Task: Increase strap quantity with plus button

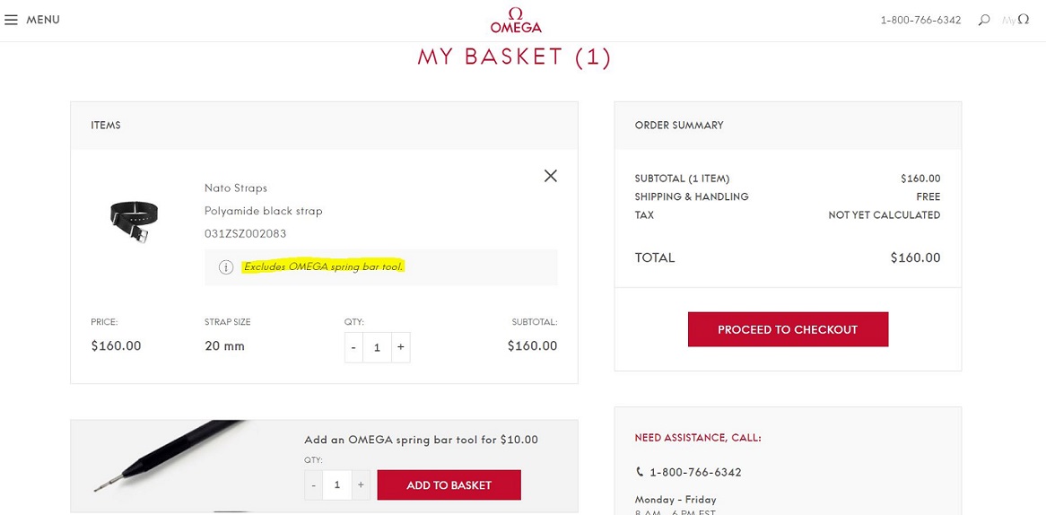Action: (400, 347)
